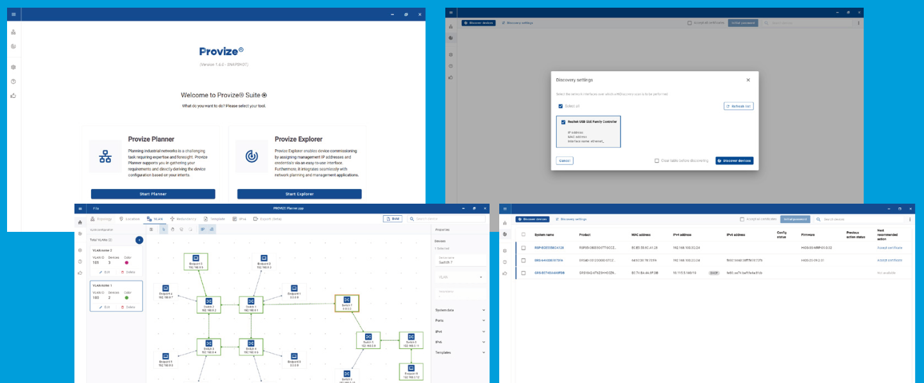Screen dimensions: 924x383
Task: Click Cancel in Discovery settings dialog
Action: pyautogui.click(x=565, y=161)
